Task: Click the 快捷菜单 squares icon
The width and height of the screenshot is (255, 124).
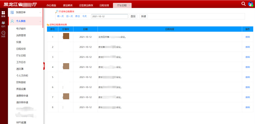Action: 12,12
